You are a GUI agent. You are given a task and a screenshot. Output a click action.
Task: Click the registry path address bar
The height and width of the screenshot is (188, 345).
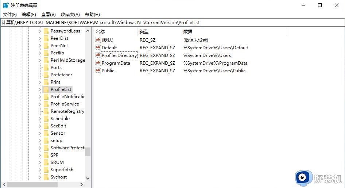click(x=172, y=22)
